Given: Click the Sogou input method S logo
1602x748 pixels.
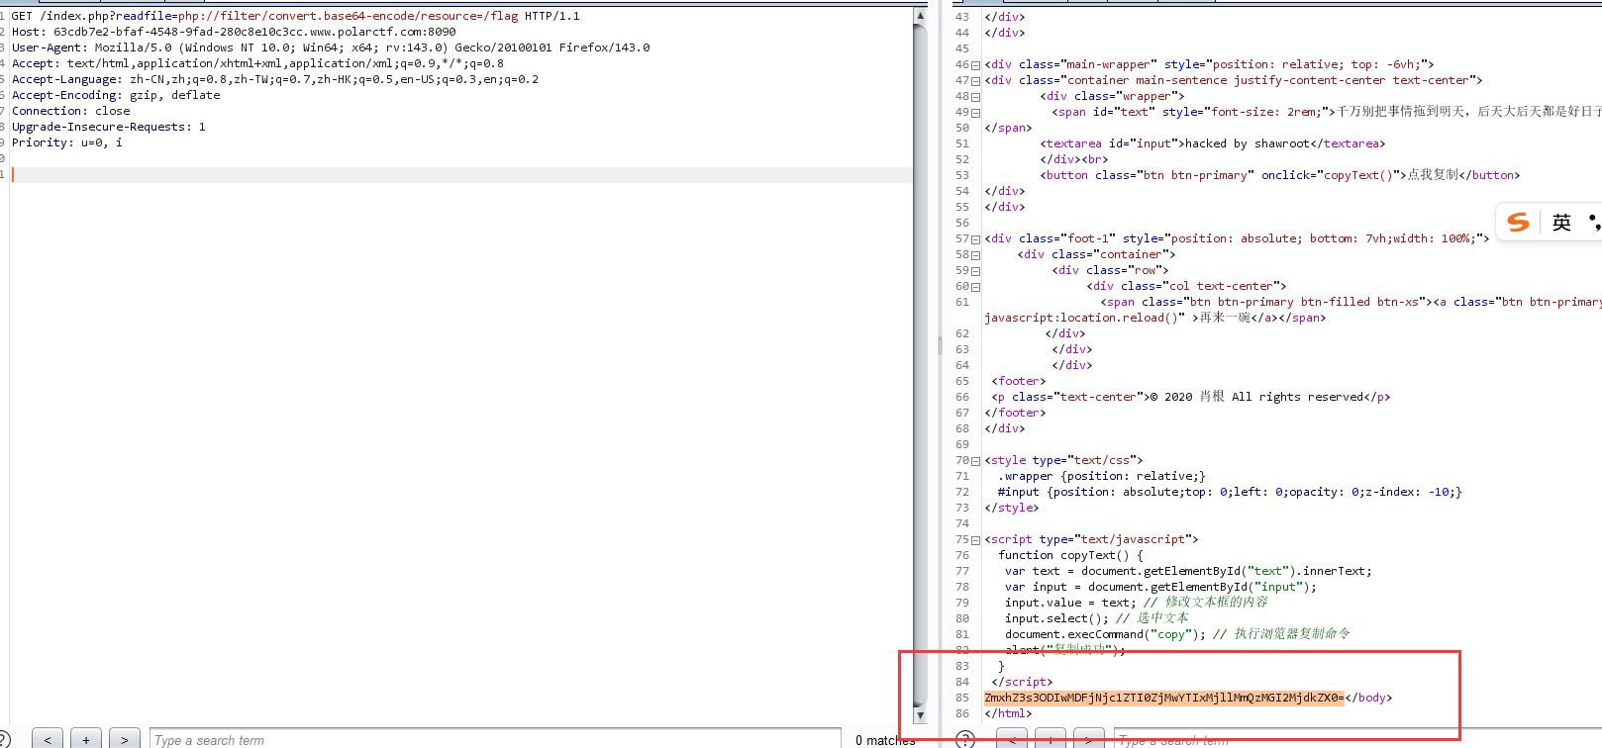Looking at the screenshot, I should click(1519, 222).
